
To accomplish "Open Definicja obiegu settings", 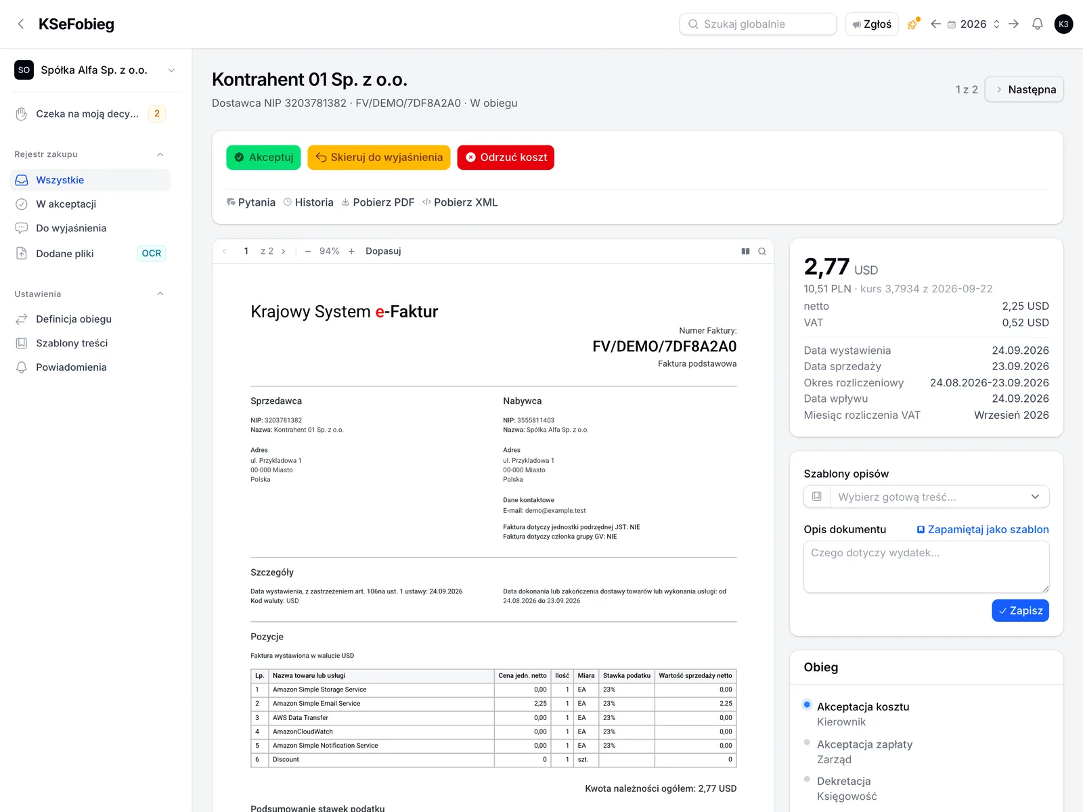I will point(91,319).
